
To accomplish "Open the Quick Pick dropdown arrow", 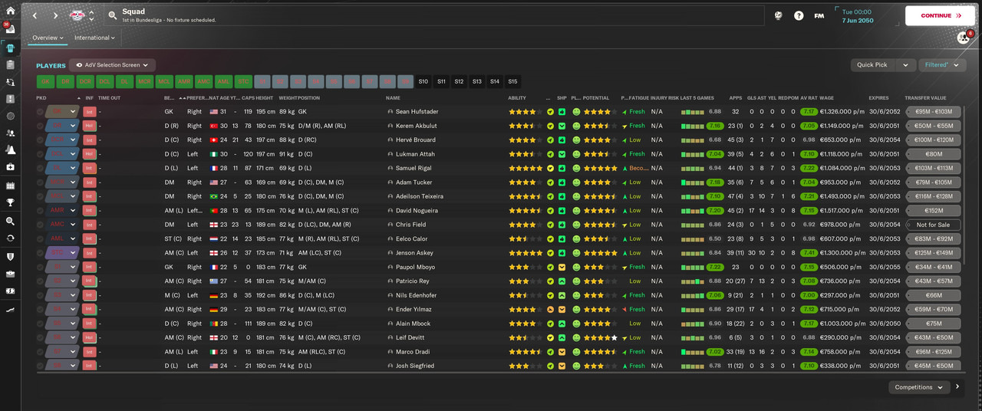I will 905,65.
